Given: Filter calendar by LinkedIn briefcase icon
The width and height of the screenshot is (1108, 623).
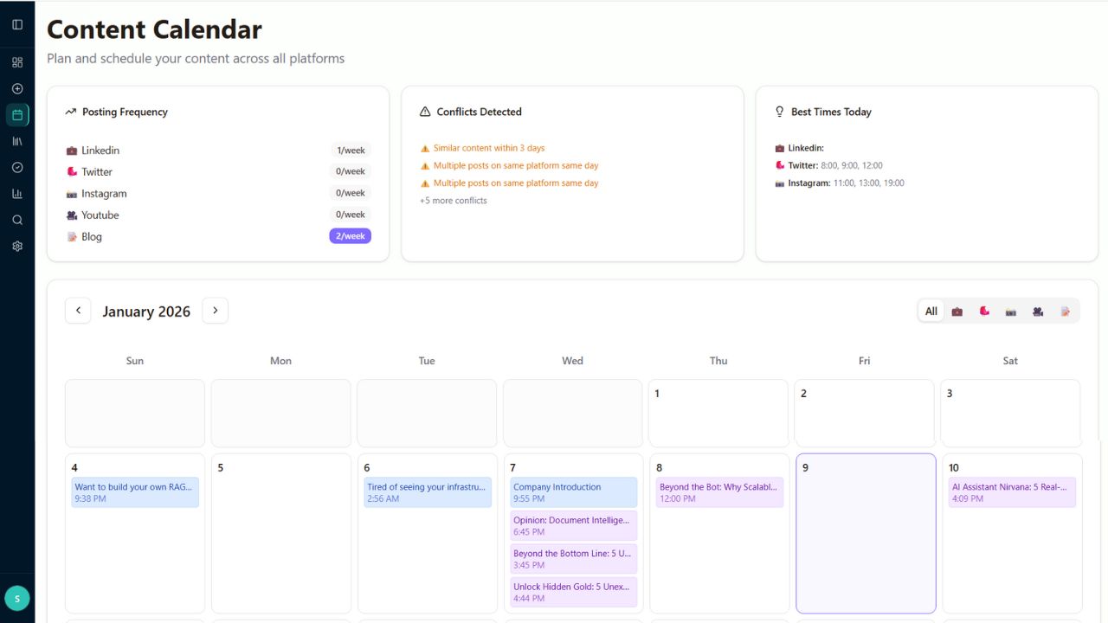Looking at the screenshot, I should tap(957, 311).
